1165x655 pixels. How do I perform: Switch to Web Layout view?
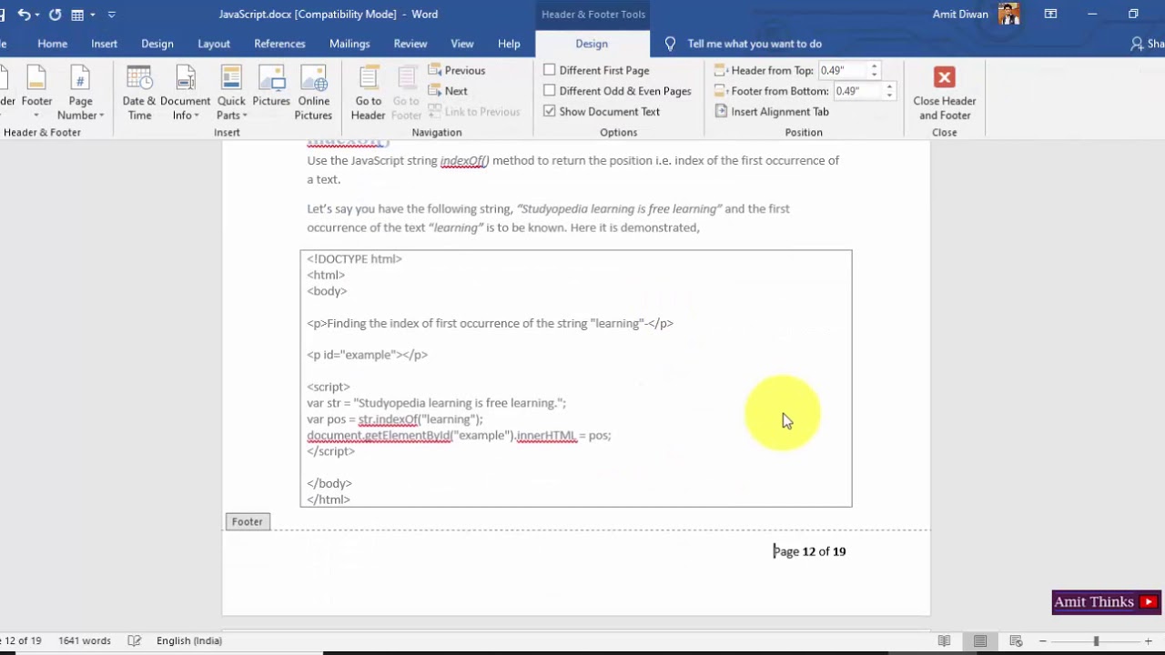click(x=1017, y=640)
